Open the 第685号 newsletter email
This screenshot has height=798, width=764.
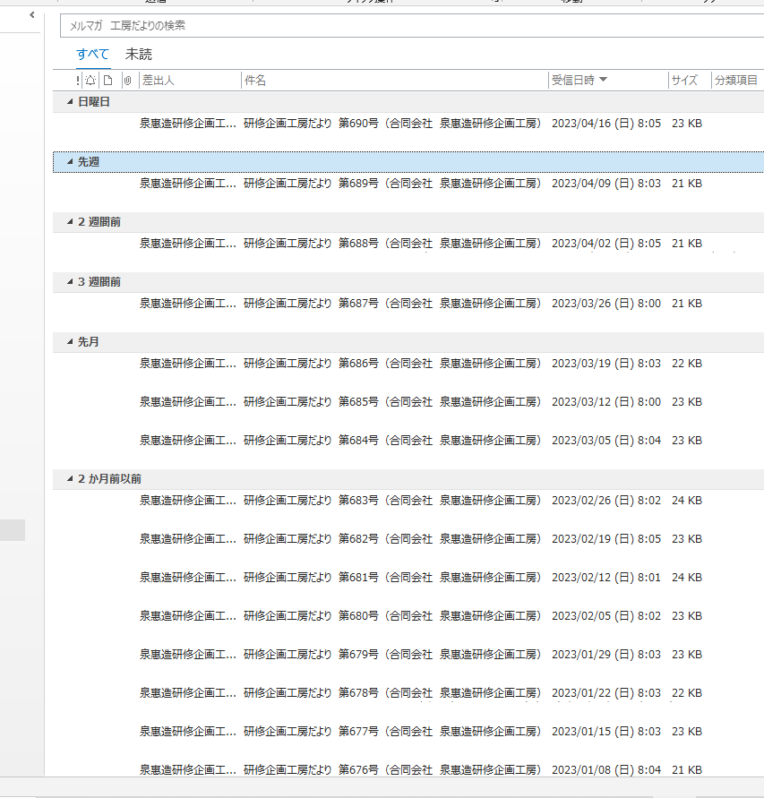click(x=408, y=402)
